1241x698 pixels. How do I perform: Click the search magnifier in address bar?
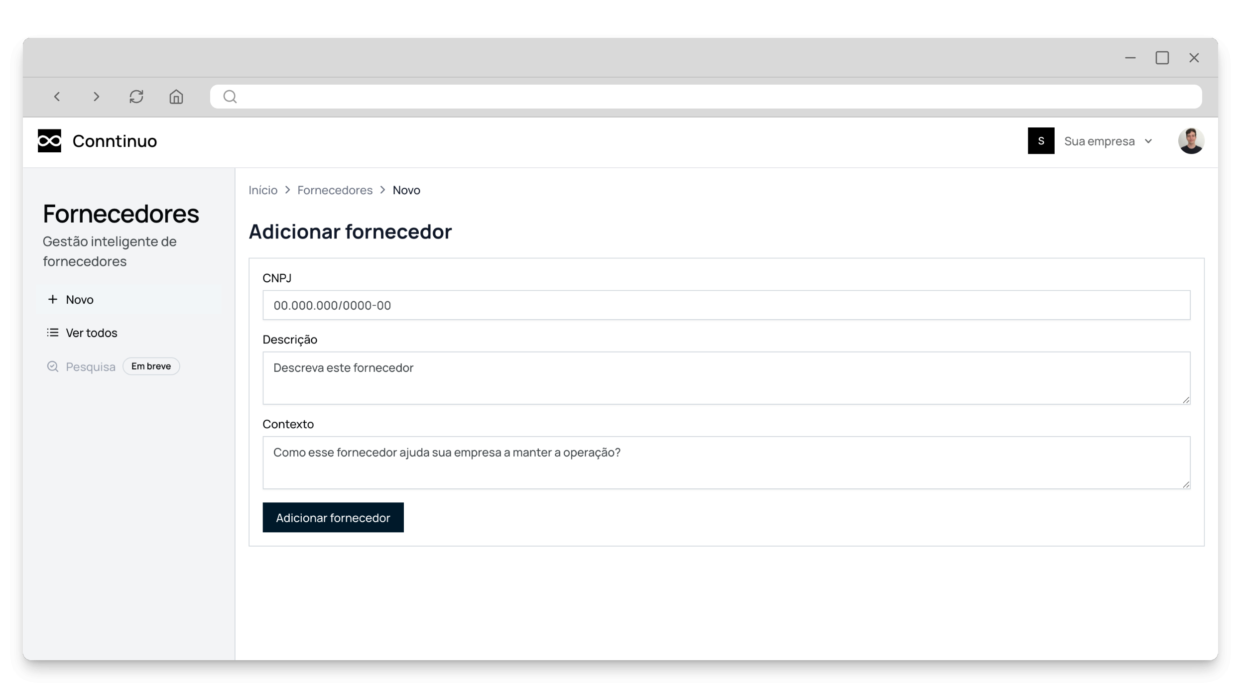[x=230, y=97]
